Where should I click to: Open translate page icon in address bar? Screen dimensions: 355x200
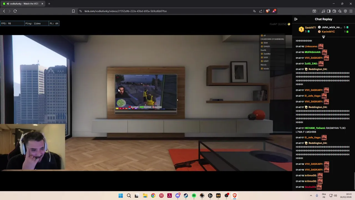point(254,11)
